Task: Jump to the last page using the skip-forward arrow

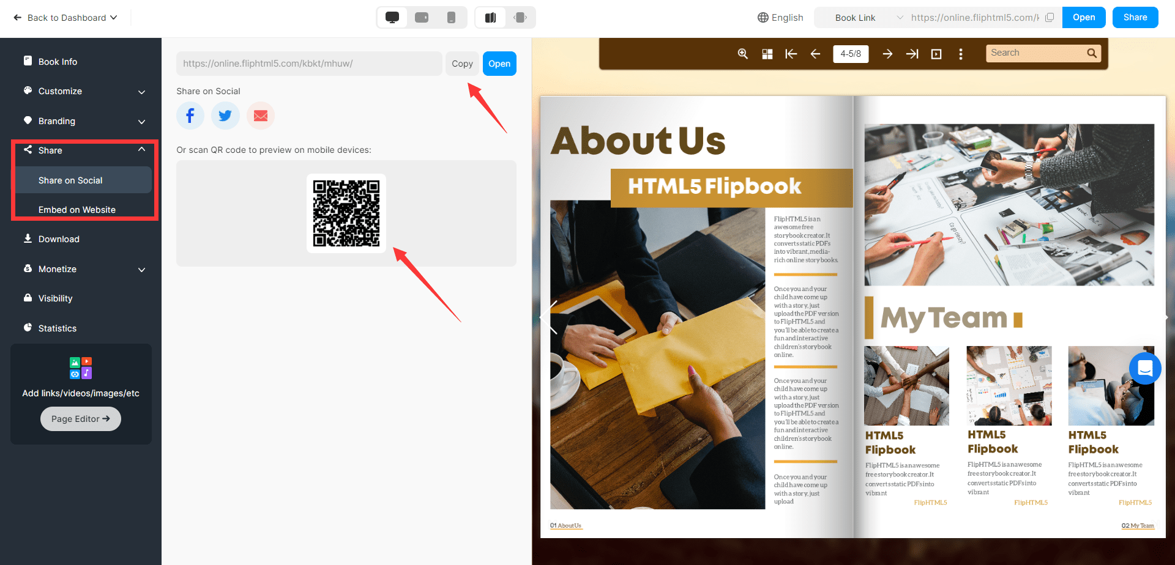Action: 912,54
